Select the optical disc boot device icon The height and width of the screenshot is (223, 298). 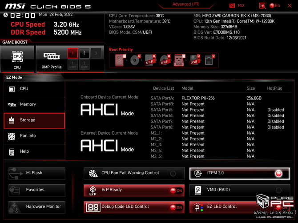click(x=135, y=60)
